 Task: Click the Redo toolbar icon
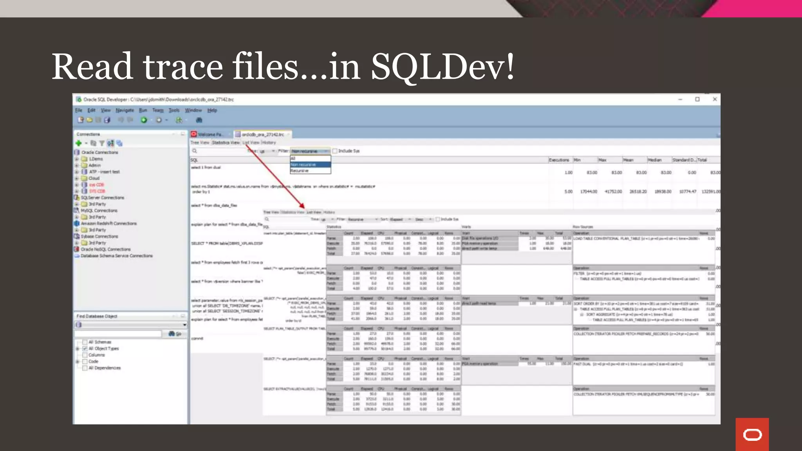pos(130,120)
